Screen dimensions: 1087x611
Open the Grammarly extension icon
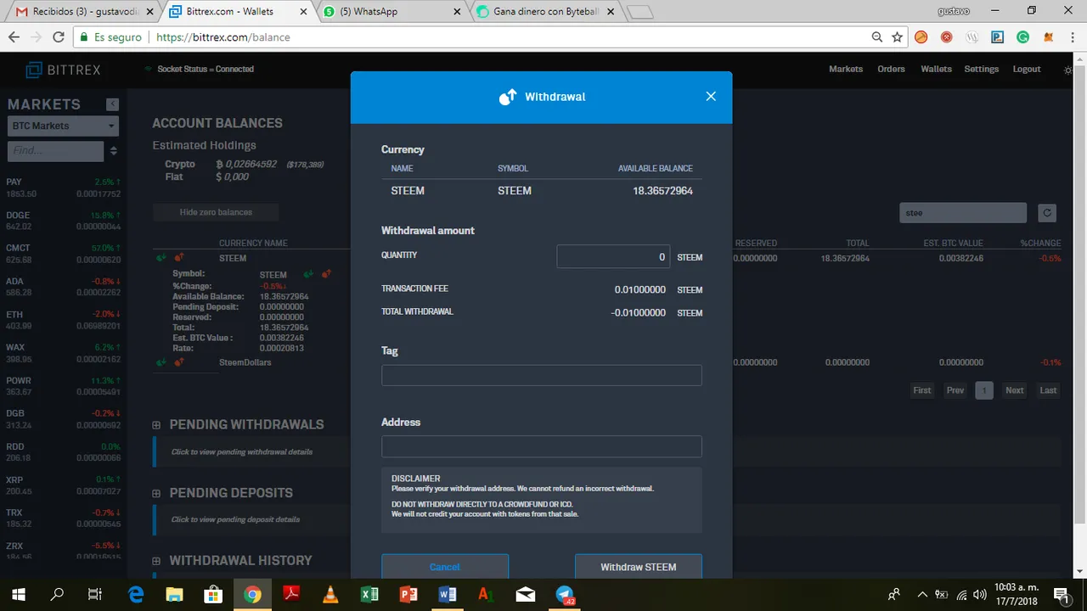point(1023,37)
